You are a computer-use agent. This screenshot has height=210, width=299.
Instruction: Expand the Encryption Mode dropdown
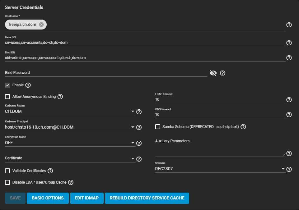click(70, 143)
